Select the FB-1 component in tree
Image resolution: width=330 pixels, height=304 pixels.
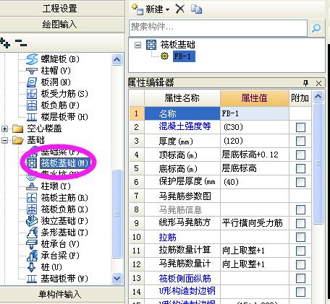[184, 56]
